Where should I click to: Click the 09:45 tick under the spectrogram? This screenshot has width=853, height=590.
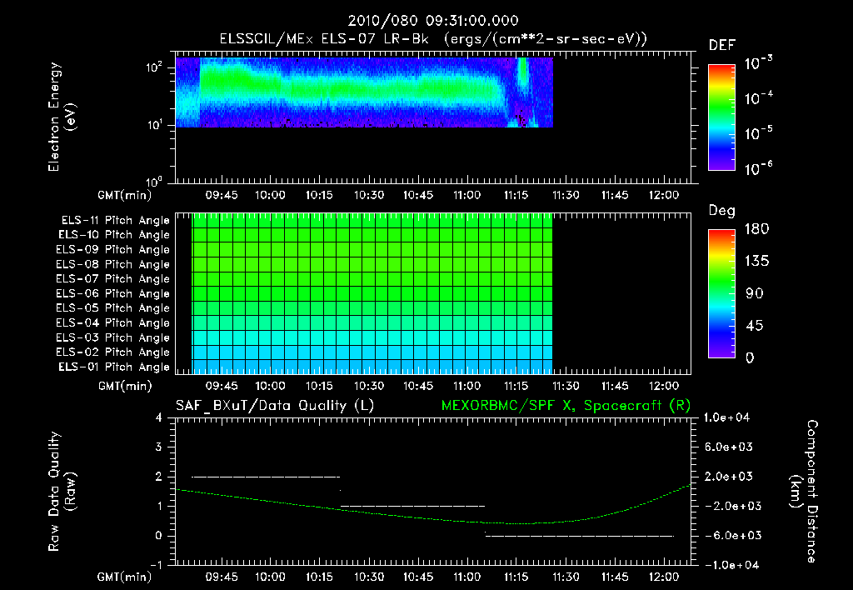(x=222, y=195)
